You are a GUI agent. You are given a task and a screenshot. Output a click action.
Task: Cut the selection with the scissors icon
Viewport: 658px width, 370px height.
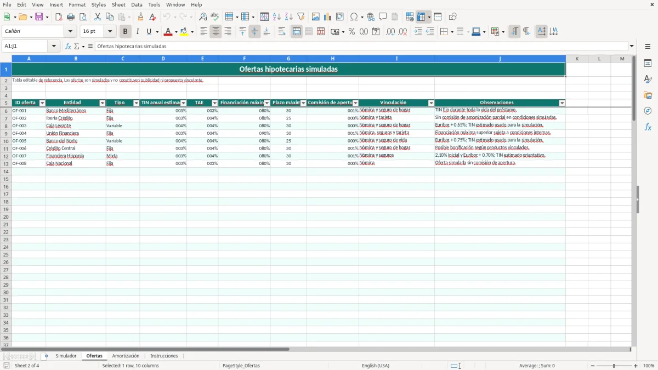pos(98,17)
